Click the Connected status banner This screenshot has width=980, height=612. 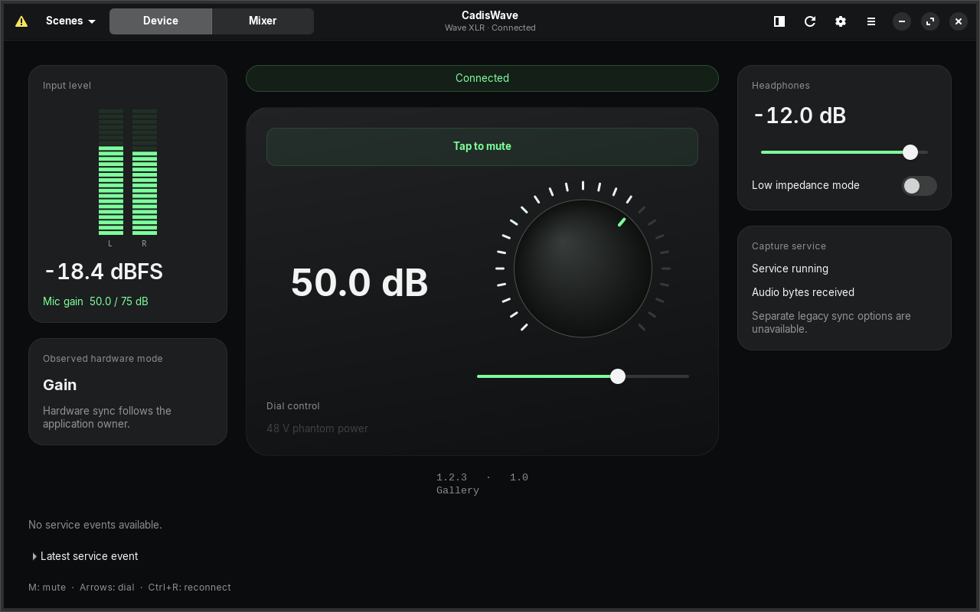[482, 78]
